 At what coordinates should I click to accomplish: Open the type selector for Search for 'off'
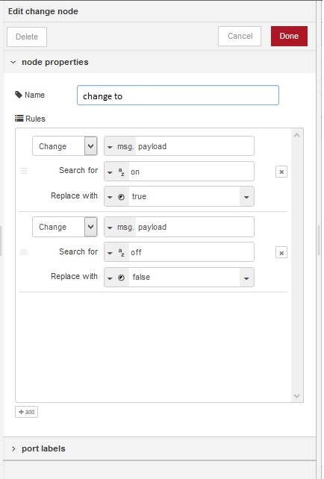click(x=110, y=253)
